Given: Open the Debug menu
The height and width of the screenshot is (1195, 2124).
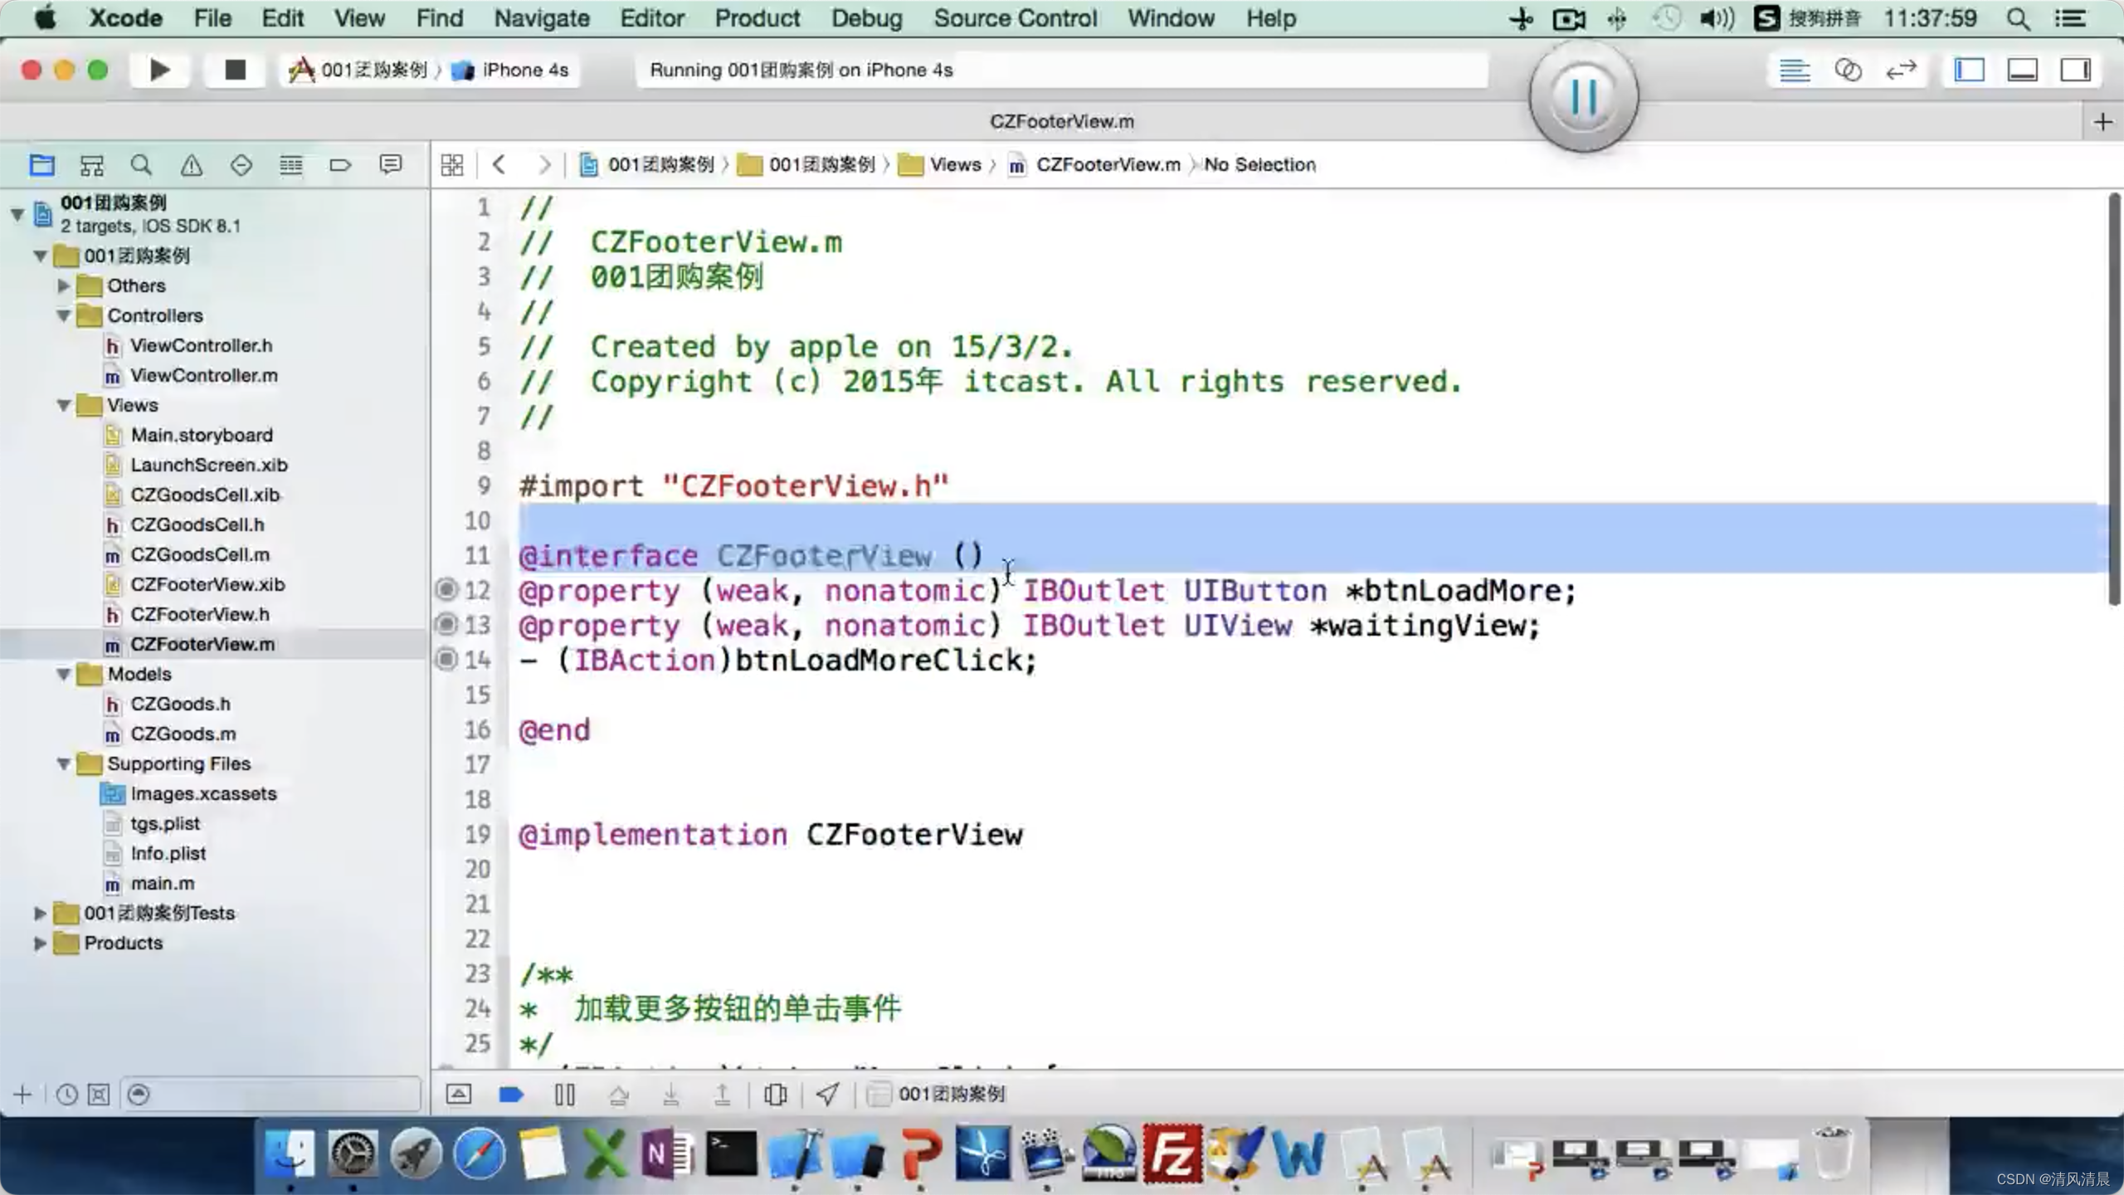Looking at the screenshot, I should [x=867, y=18].
